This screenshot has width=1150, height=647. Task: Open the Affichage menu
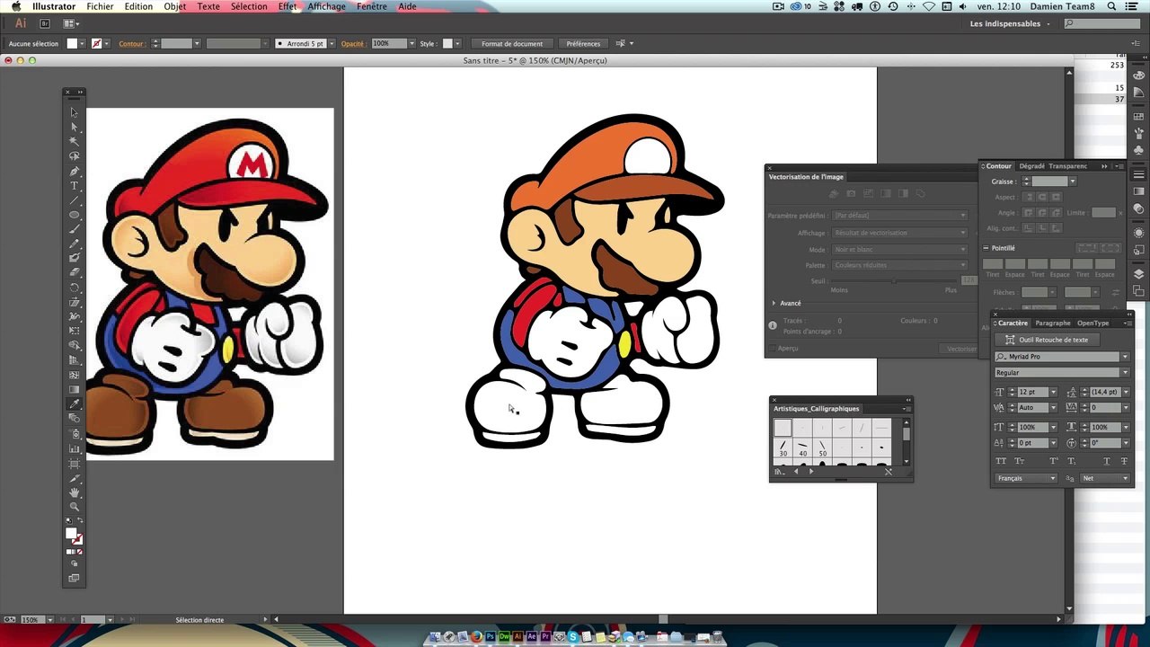327,6
